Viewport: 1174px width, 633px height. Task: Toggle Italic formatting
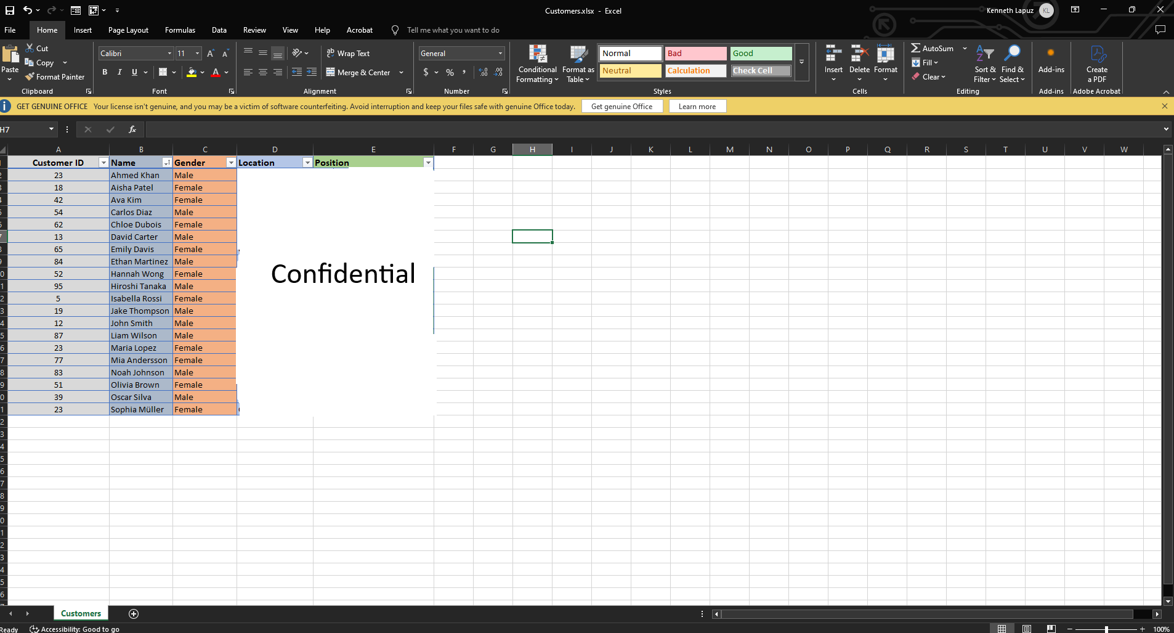click(x=119, y=72)
